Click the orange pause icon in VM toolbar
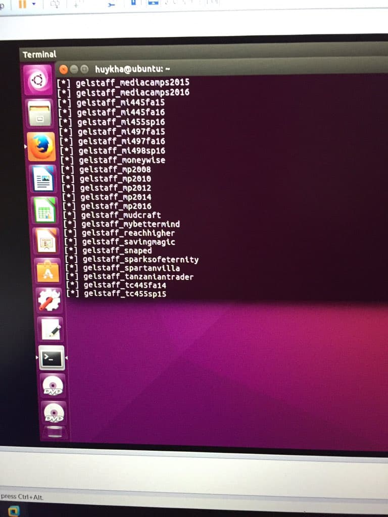The height and width of the screenshot is (517, 388). pyautogui.click(x=22, y=4)
